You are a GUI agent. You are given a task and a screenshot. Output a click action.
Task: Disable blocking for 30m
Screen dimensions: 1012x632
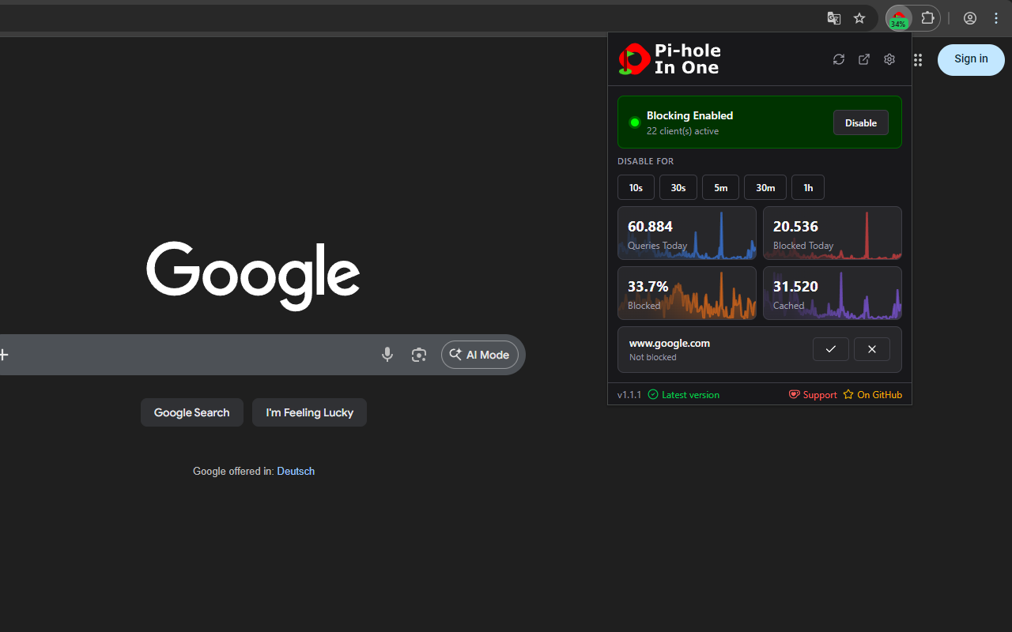[x=765, y=187]
